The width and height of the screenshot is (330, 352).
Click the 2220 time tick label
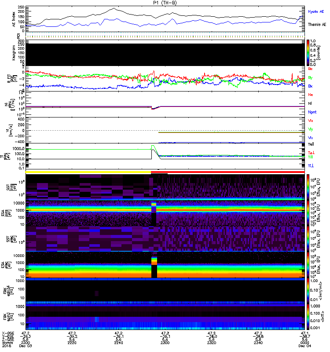pyautogui.click(x=72, y=343)
